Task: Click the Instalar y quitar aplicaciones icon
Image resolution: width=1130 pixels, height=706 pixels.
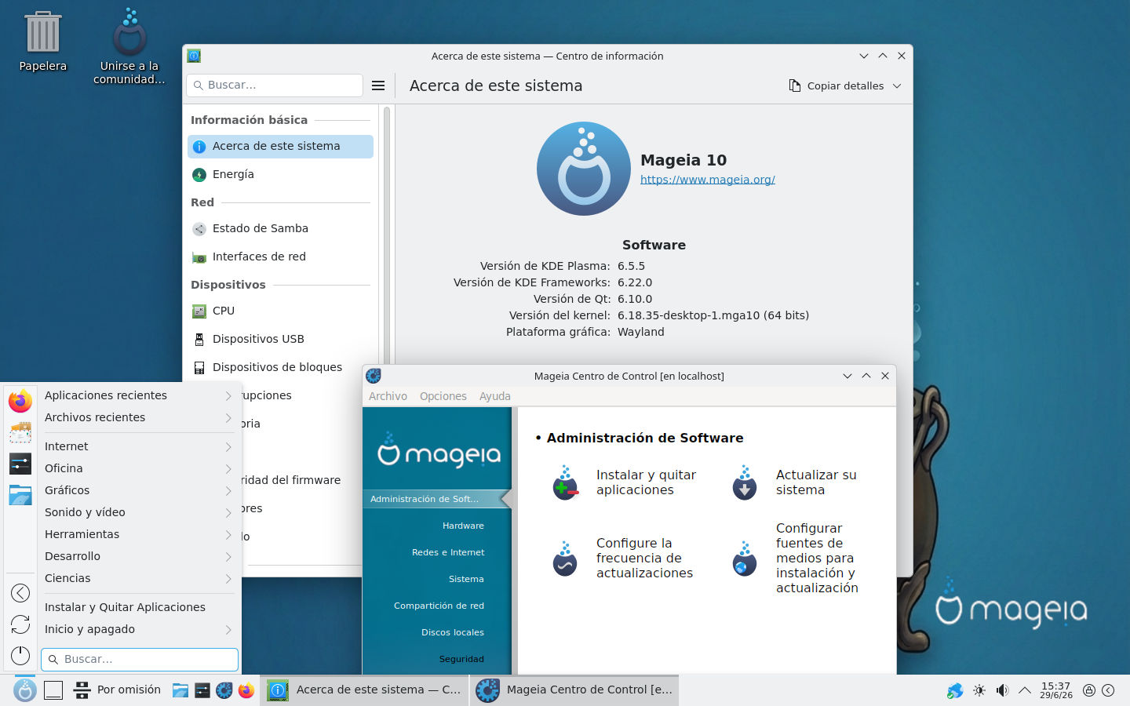Action: 565,482
